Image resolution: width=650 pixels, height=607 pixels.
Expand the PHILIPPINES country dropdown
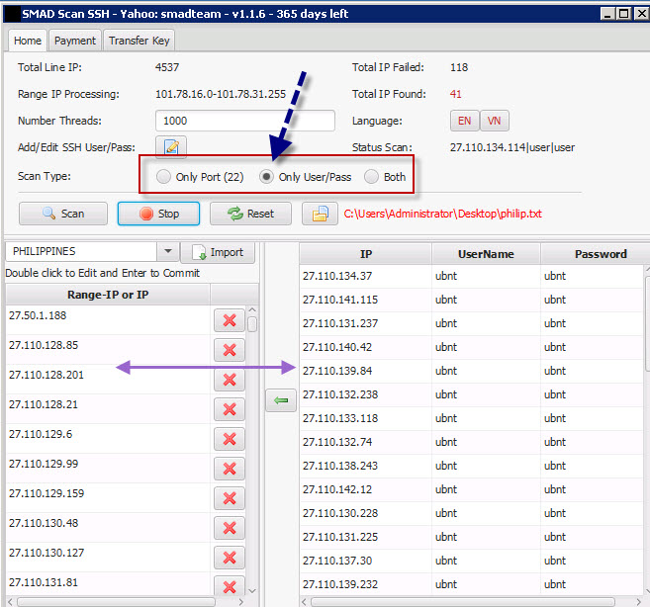168,252
